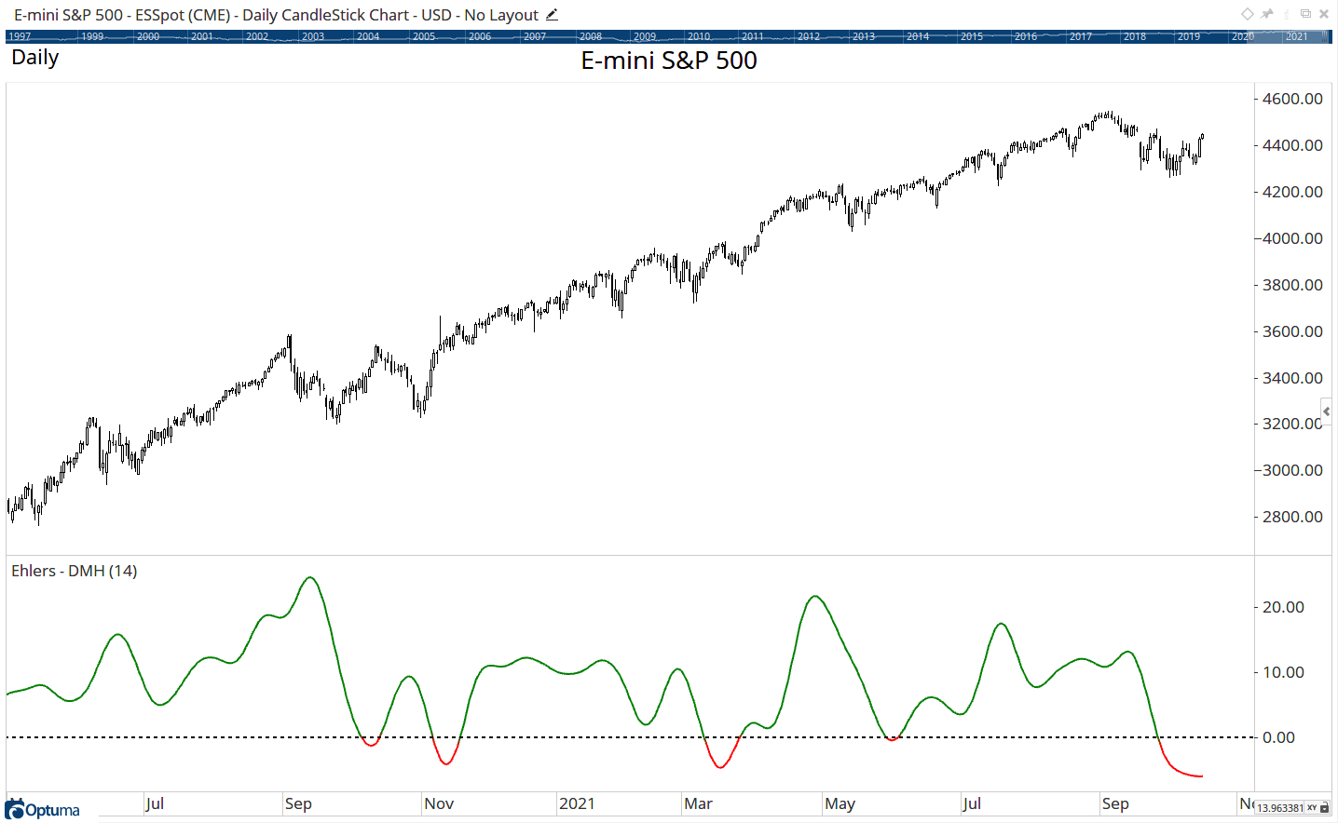This screenshot has height=823, width=1338.
Task: Click the diamond icon in the chart header
Action: coord(1248,14)
